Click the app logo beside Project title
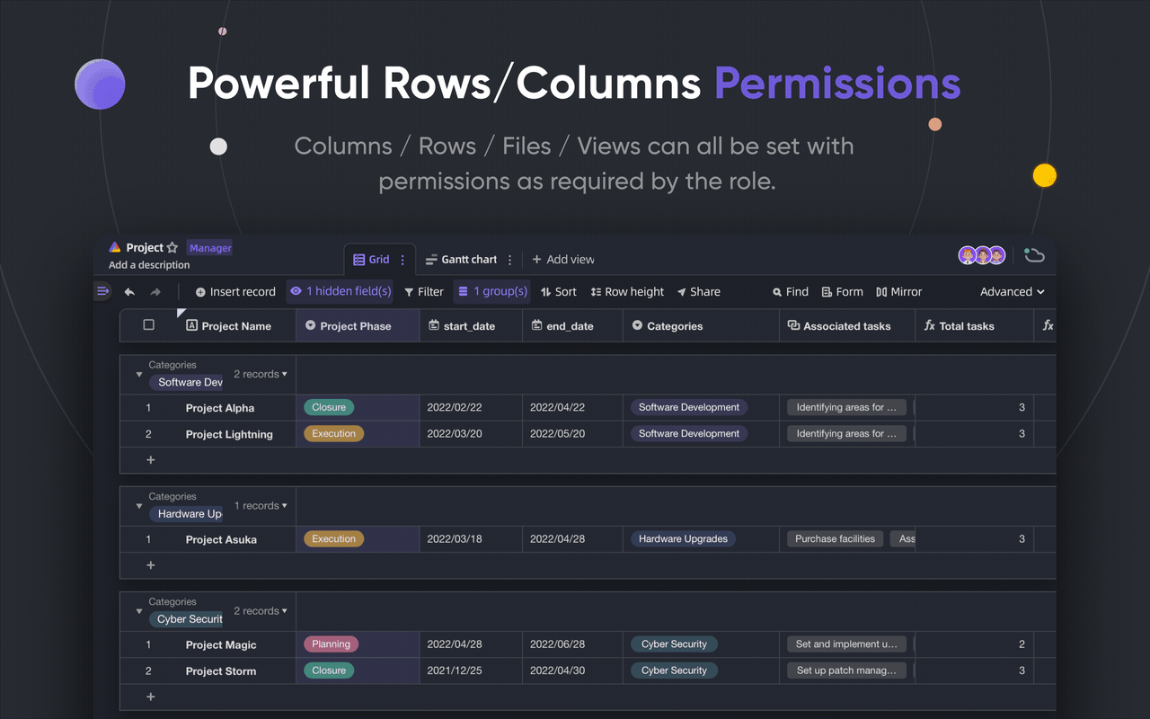1150x719 pixels. [114, 247]
